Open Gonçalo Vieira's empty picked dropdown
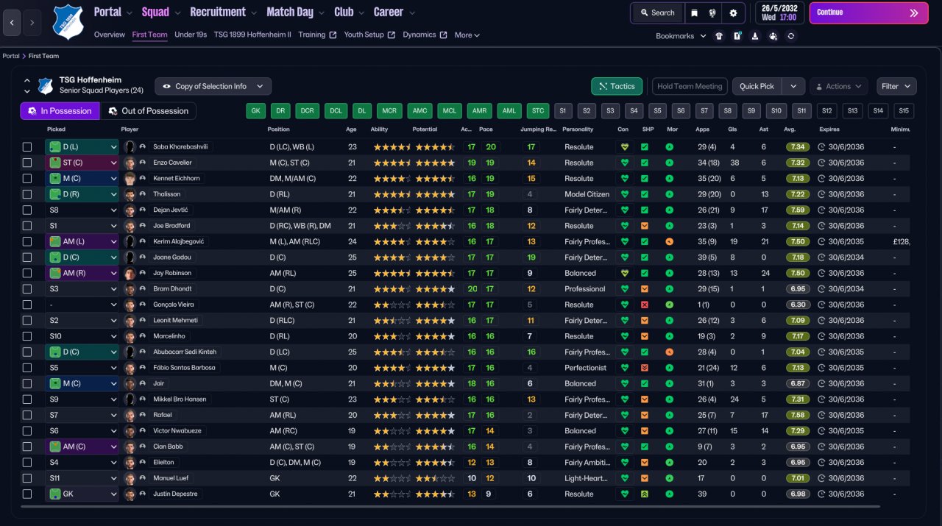 82,305
